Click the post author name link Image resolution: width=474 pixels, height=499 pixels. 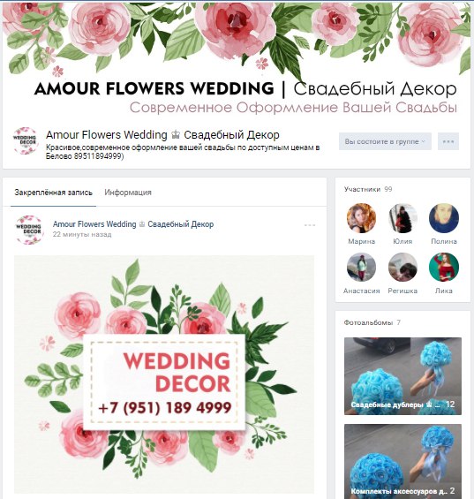(x=133, y=224)
